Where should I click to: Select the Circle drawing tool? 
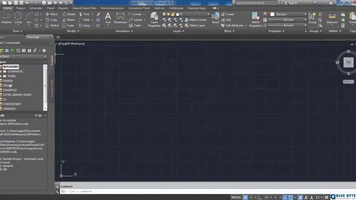point(18,18)
